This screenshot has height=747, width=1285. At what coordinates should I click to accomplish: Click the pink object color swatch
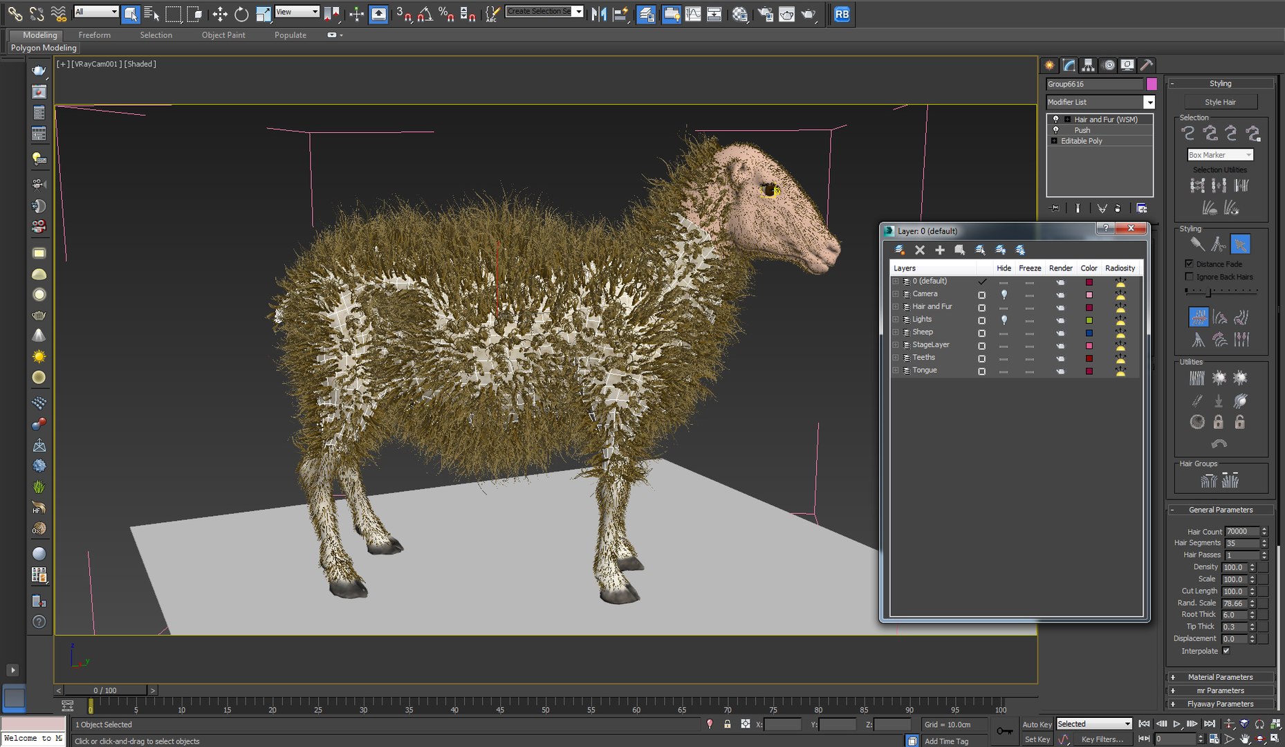tap(1152, 84)
